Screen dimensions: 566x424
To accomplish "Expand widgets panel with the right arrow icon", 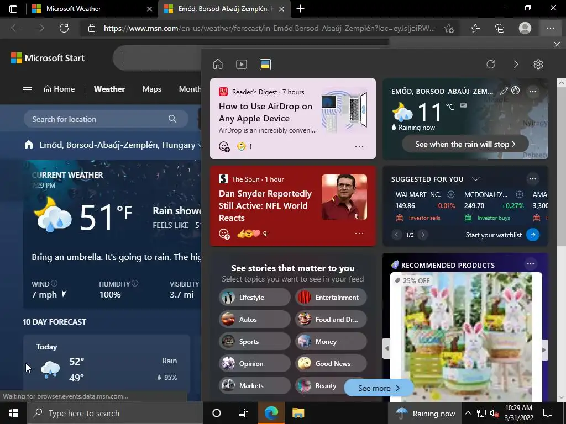I will (516, 64).
